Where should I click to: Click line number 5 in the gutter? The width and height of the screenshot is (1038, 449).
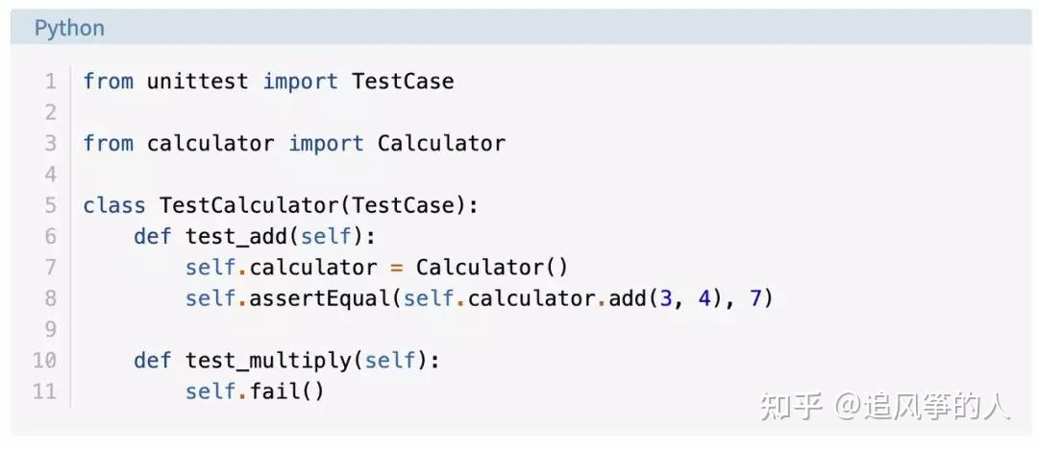coord(50,205)
